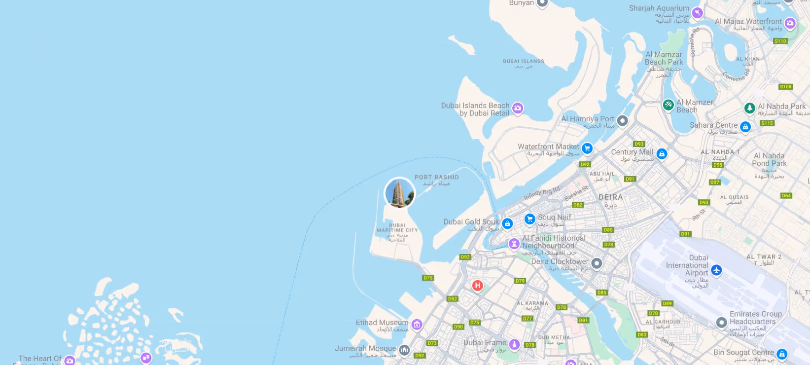Image resolution: width=810 pixels, height=365 pixels.
Task: Select the Al Nahda Park tree icon
Action: (749, 108)
